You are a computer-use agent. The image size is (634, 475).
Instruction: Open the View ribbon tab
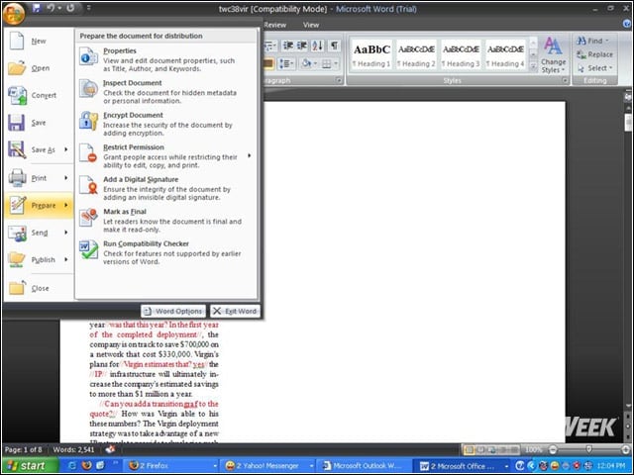[x=311, y=25]
